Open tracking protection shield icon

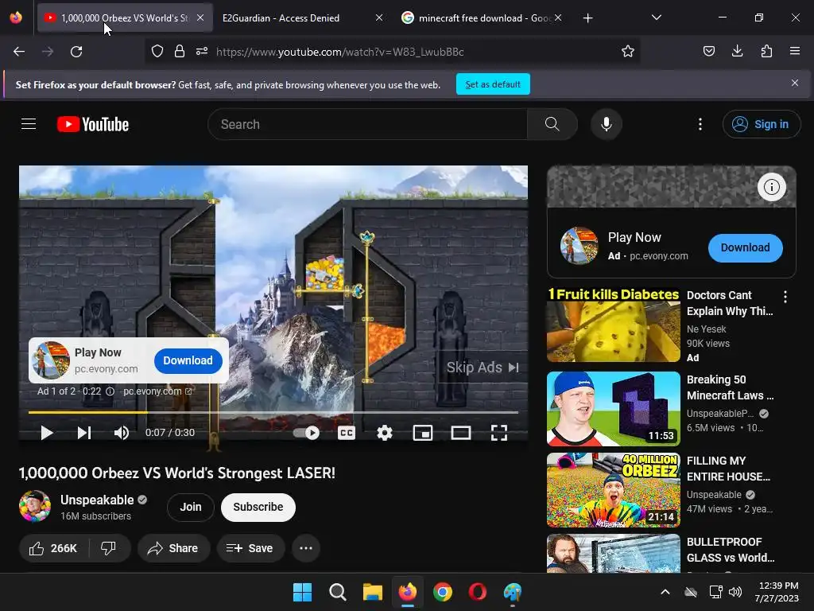tap(157, 52)
